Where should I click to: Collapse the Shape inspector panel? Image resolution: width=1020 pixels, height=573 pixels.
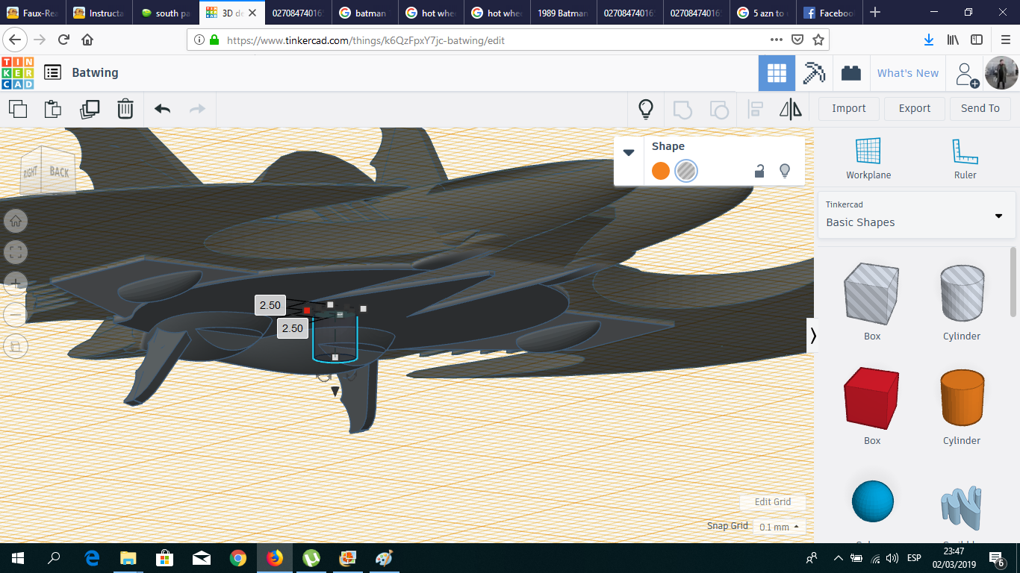629,152
